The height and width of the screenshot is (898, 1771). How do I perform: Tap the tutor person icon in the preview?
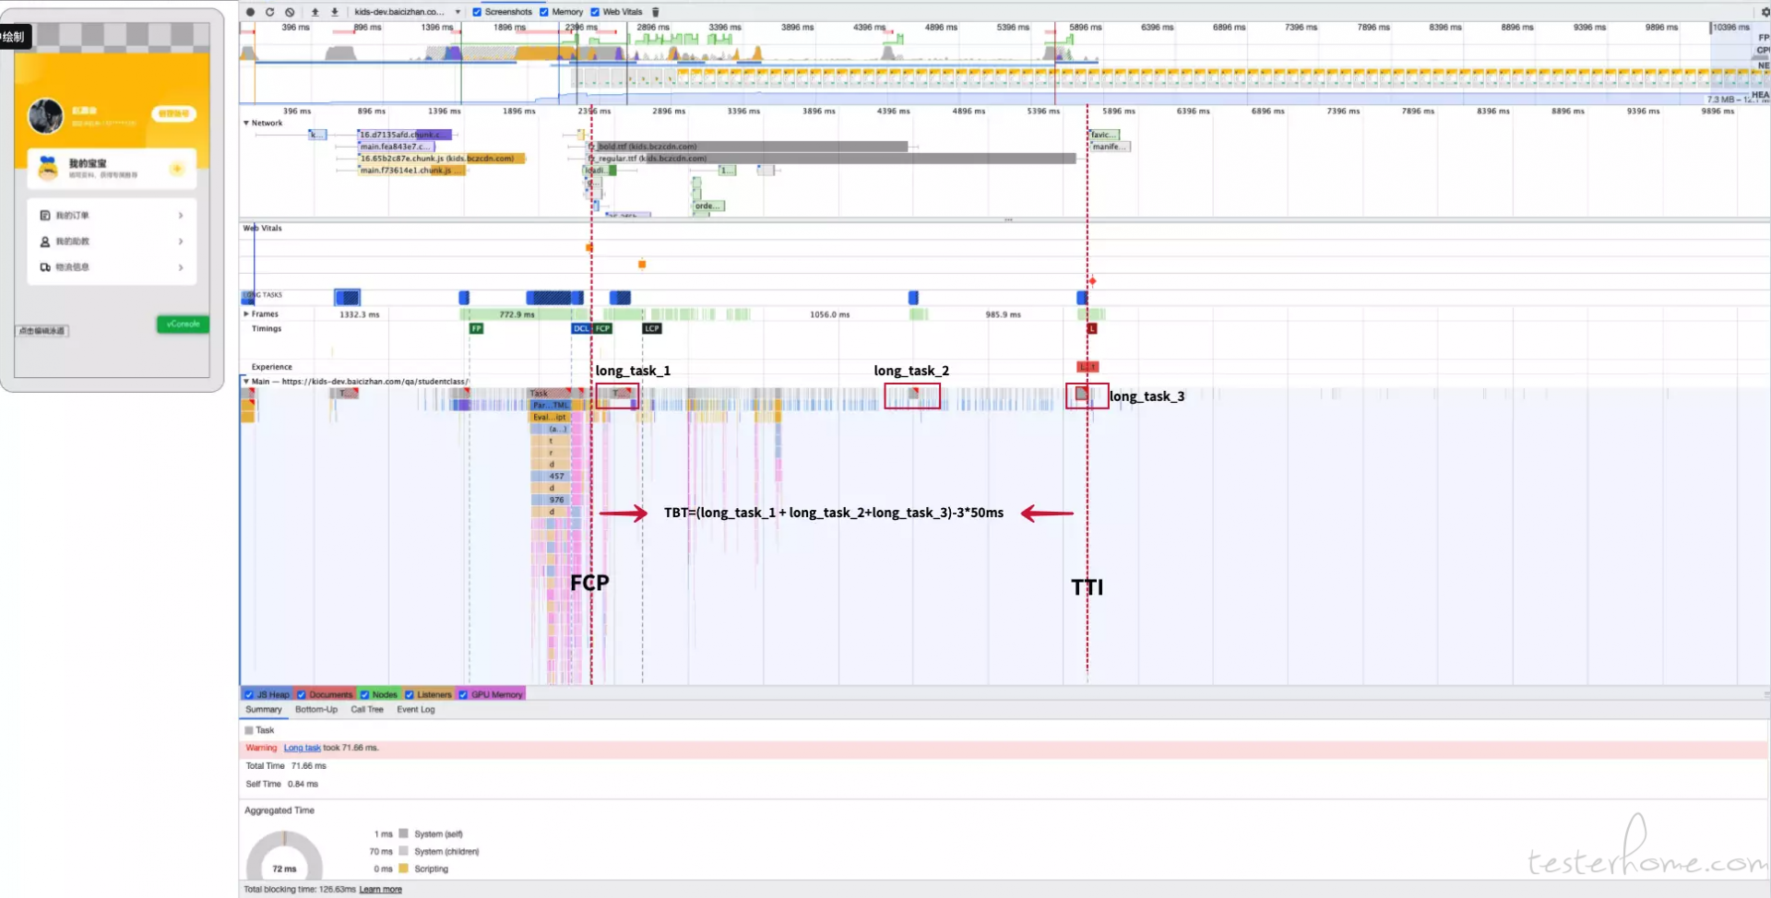(x=45, y=241)
